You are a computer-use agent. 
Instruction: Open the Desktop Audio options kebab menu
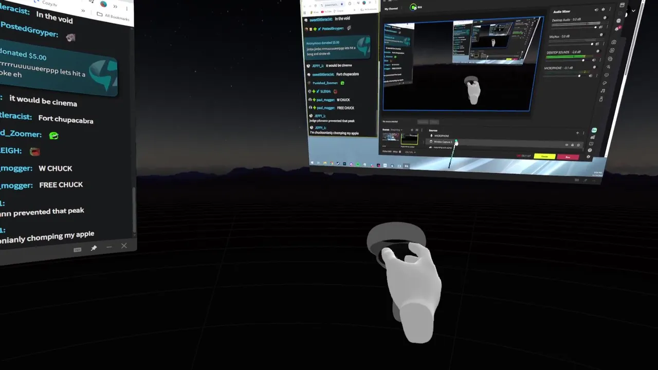607,27
